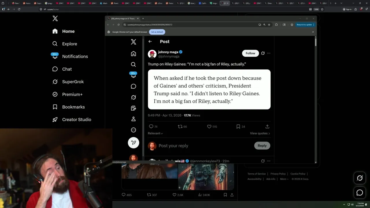The height and width of the screenshot is (208, 370).
Task: Open the Profile icon in the front window sidebar
Action: pyautogui.click(x=133, y=119)
